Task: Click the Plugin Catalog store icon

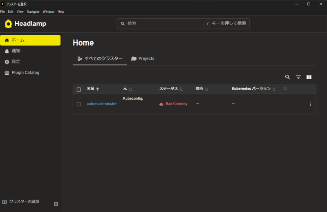Action: (7, 73)
